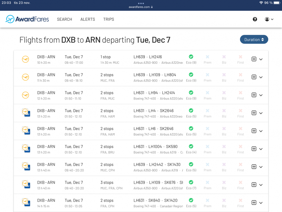The width and height of the screenshot is (282, 212).
Task: Navigate to TRIPS
Action: [109, 19]
